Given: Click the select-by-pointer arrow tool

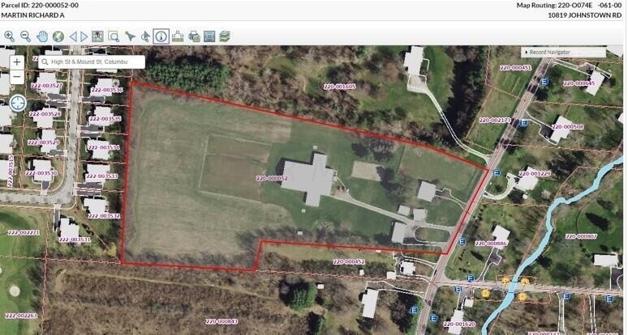Looking at the screenshot, I should point(129,36).
